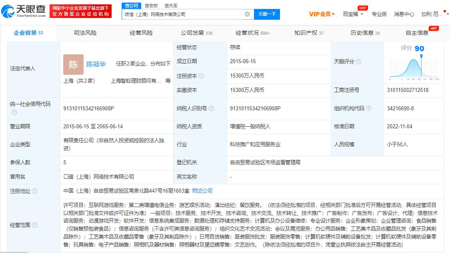Click help icon next to 注册资本
Screen dimensions: 450x253
click(201, 76)
